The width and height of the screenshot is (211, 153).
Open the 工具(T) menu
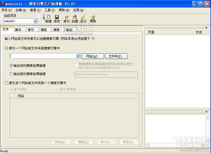click(x=49, y=10)
